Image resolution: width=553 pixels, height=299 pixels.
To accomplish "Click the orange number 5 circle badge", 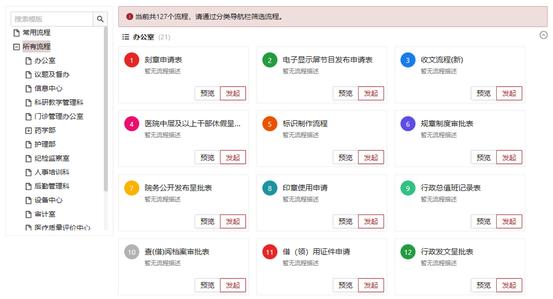I will [270, 124].
